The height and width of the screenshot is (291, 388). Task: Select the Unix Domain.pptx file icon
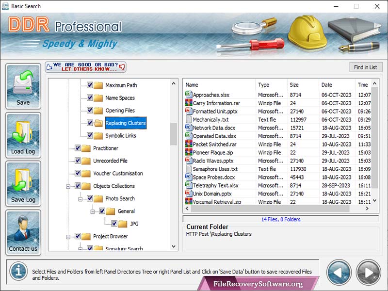tap(189, 193)
